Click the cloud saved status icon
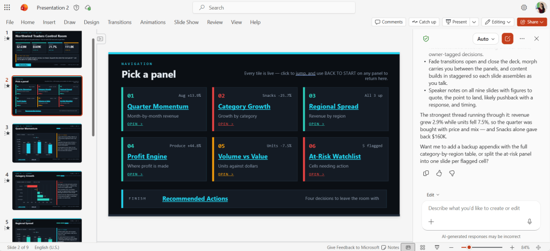This screenshot has height=251, width=550. (88, 8)
